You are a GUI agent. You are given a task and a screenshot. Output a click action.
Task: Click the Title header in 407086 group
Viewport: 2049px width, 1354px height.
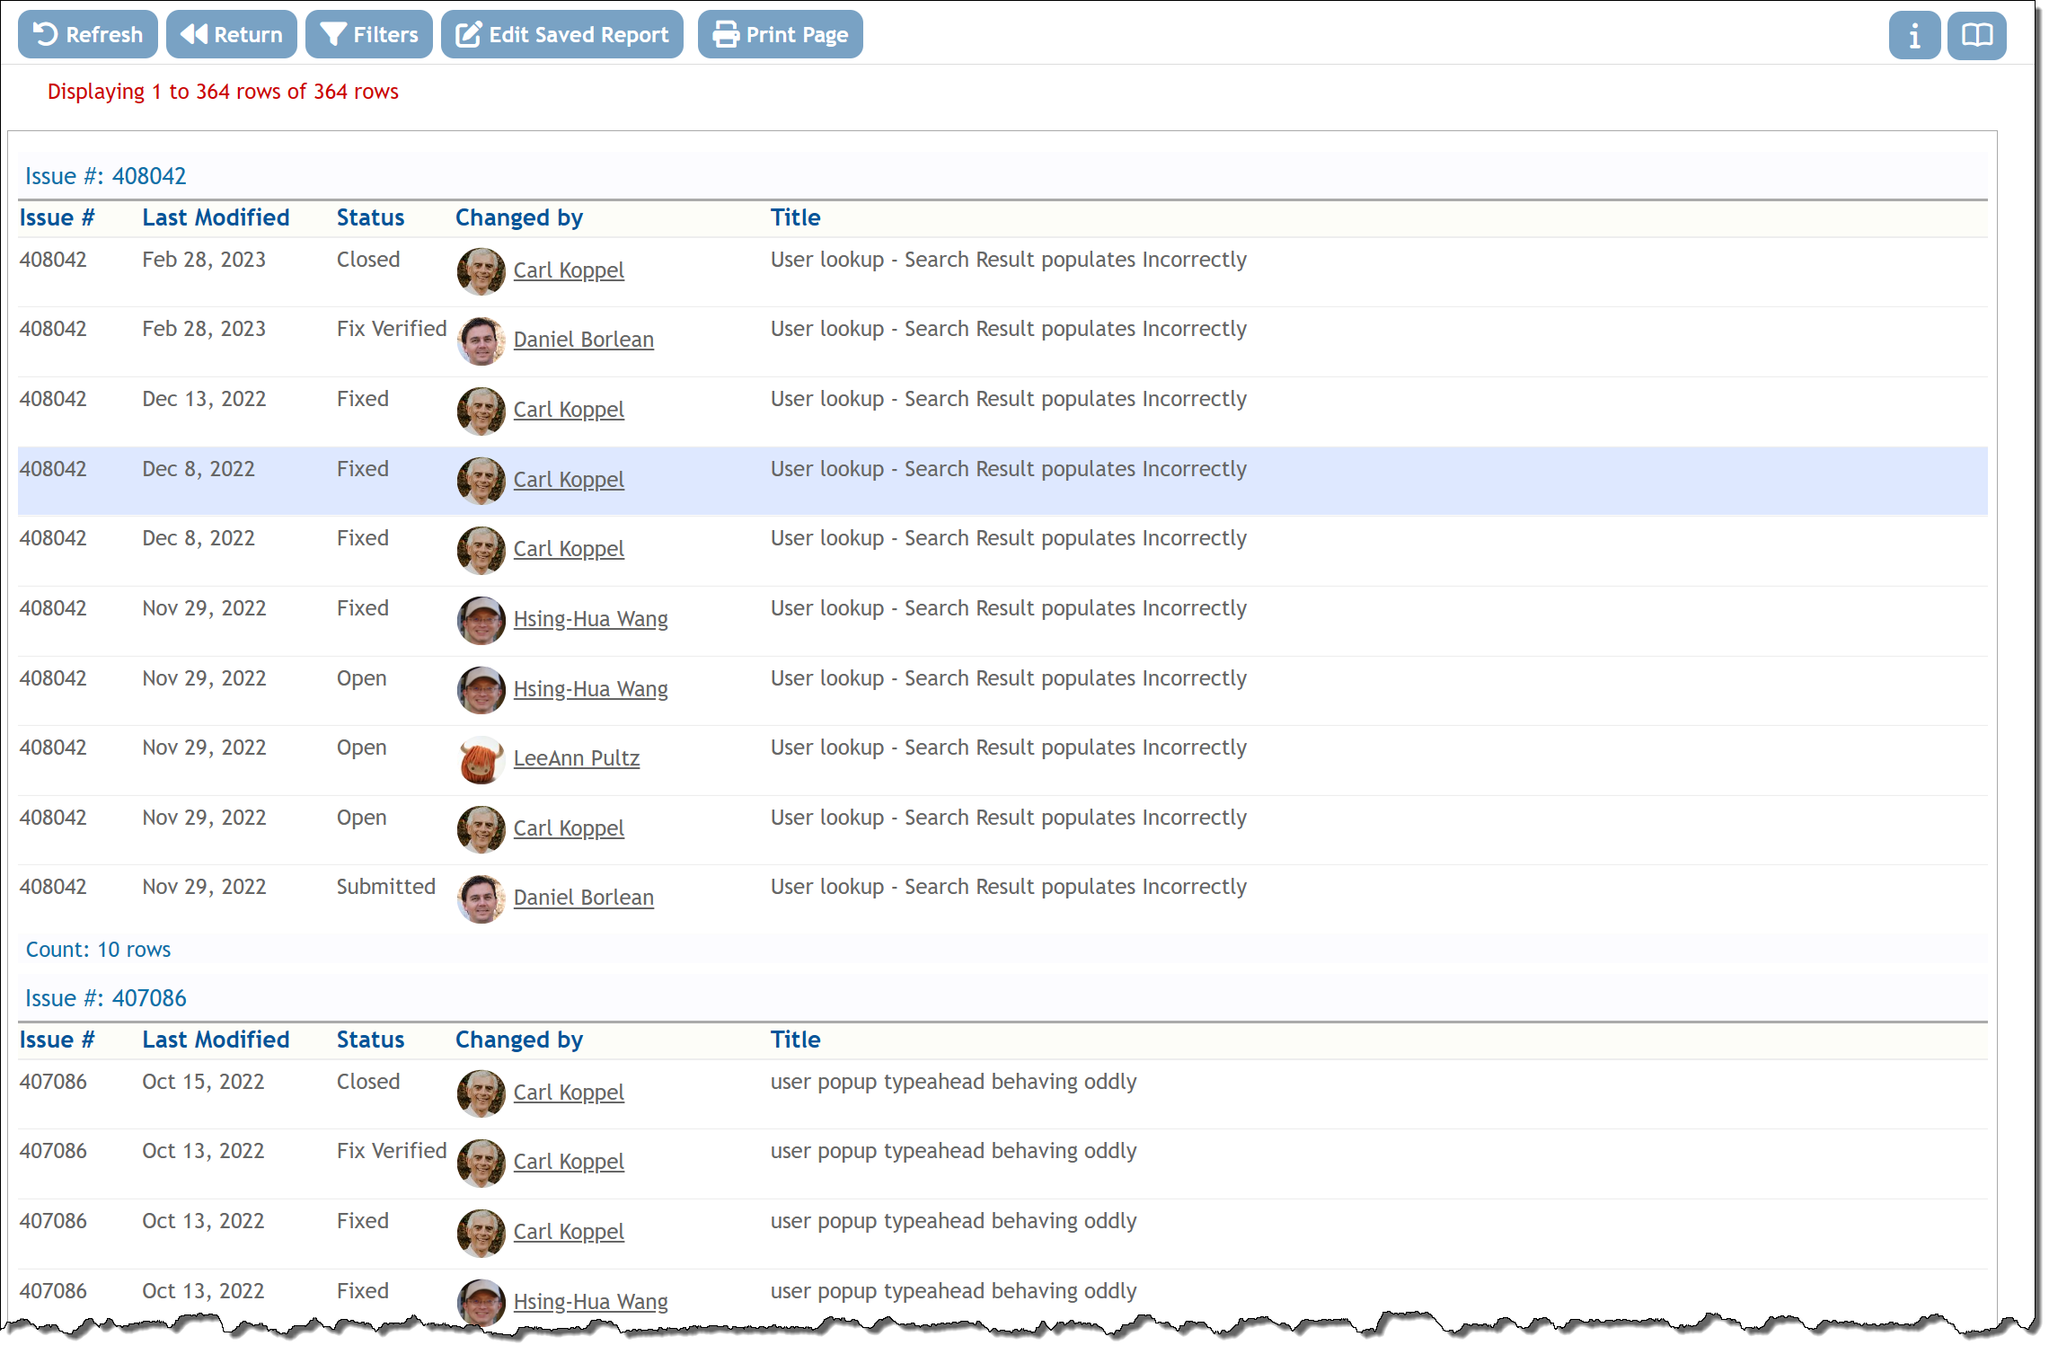tap(795, 1040)
